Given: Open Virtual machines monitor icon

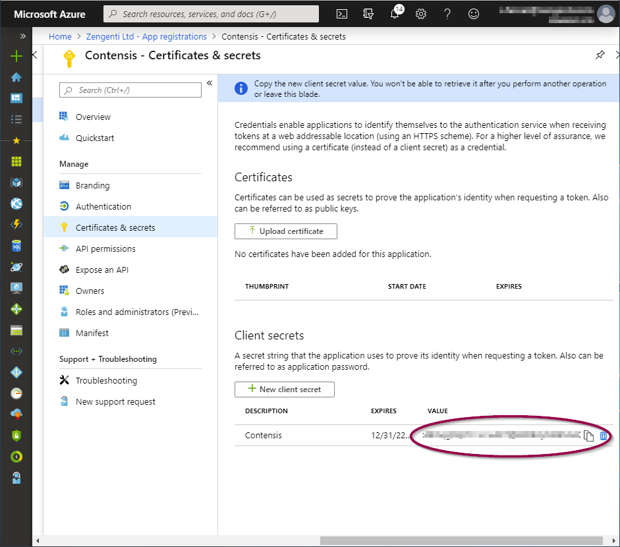Looking at the screenshot, I should pos(16,288).
